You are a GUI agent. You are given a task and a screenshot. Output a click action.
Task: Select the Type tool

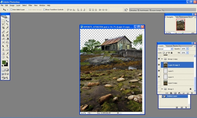coord(7,46)
